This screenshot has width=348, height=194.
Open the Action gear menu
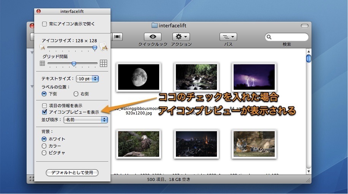181,37
